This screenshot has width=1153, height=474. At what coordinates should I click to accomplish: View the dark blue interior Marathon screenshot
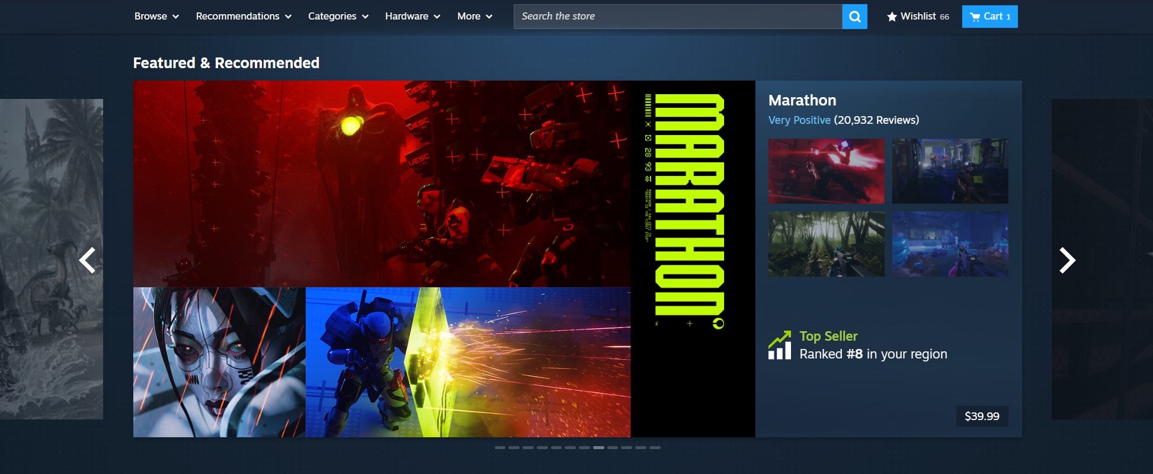pos(950,171)
